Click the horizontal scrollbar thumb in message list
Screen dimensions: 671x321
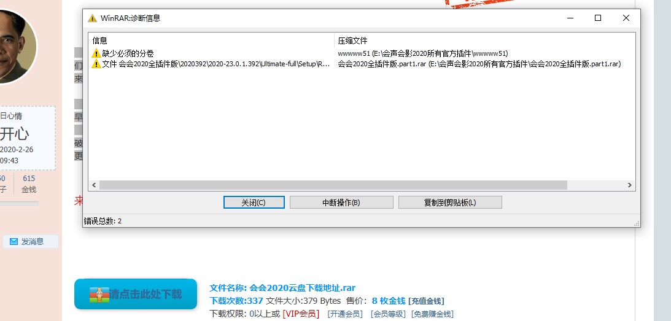pos(333,185)
